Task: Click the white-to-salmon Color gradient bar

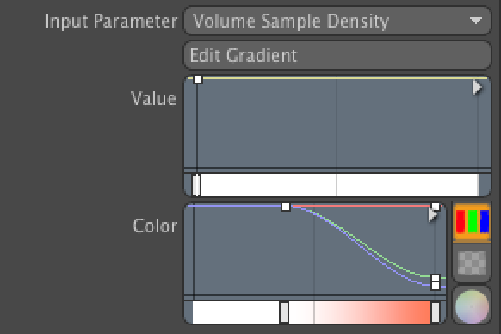Action: 316,312
